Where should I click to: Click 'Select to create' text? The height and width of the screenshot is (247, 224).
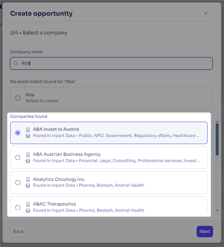point(42,101)
